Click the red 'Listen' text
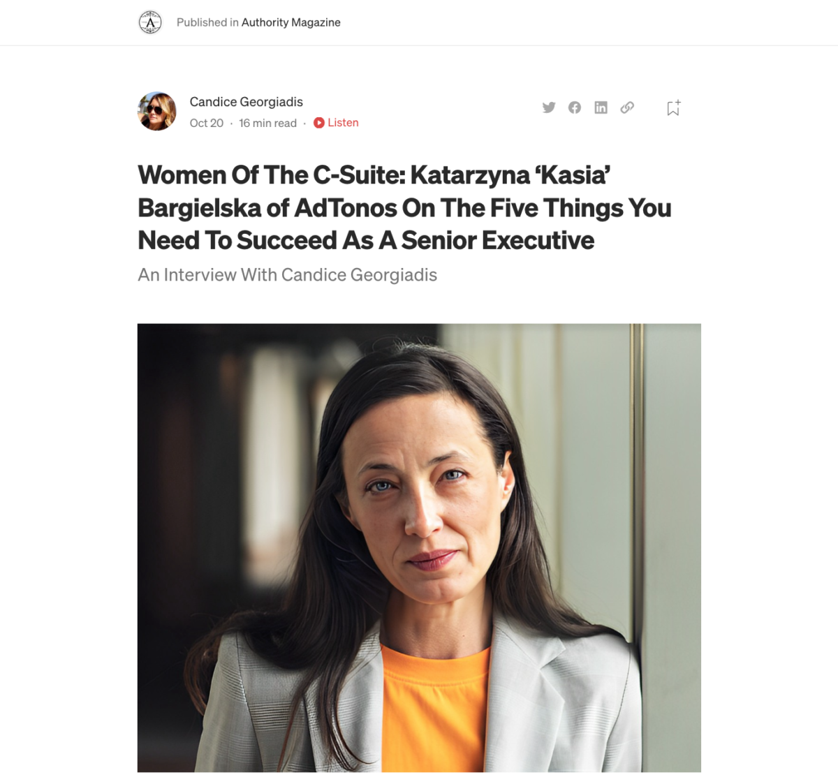 tap(343, 123)
